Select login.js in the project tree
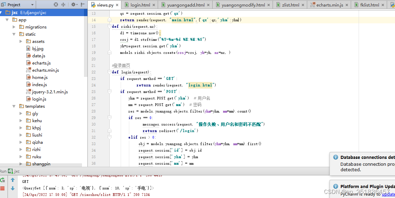This screenshot has width=395, height=198. coord(36,99)
